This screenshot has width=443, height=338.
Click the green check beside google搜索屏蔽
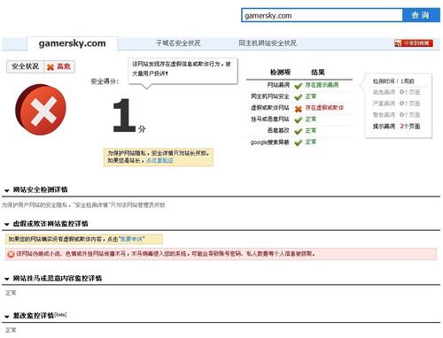coord(298,142)
